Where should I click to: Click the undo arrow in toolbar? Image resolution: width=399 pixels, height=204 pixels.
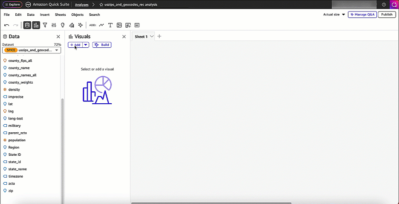tap(7, 25)
